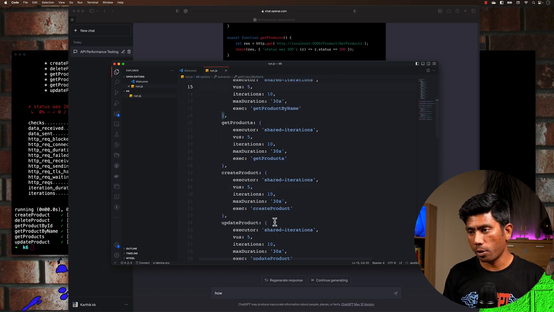Open Explorer Views and More Actions ellipsis
Viewport: 554px width, 312px height.
172,70
